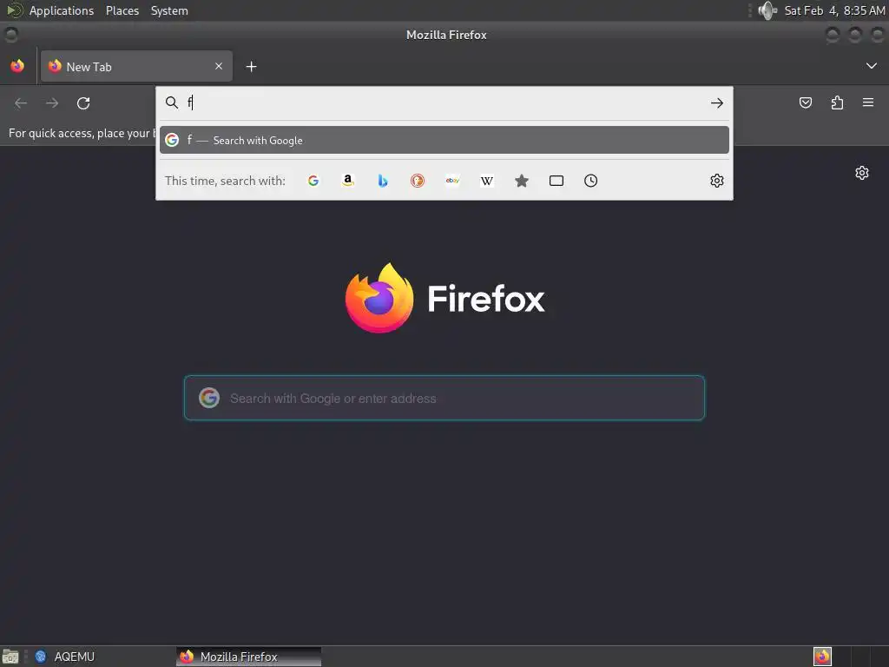Screen dimensions: 889x667
Task: Search this time with Amazon icon
Action: pyautogui.click(x=348, y=181)
